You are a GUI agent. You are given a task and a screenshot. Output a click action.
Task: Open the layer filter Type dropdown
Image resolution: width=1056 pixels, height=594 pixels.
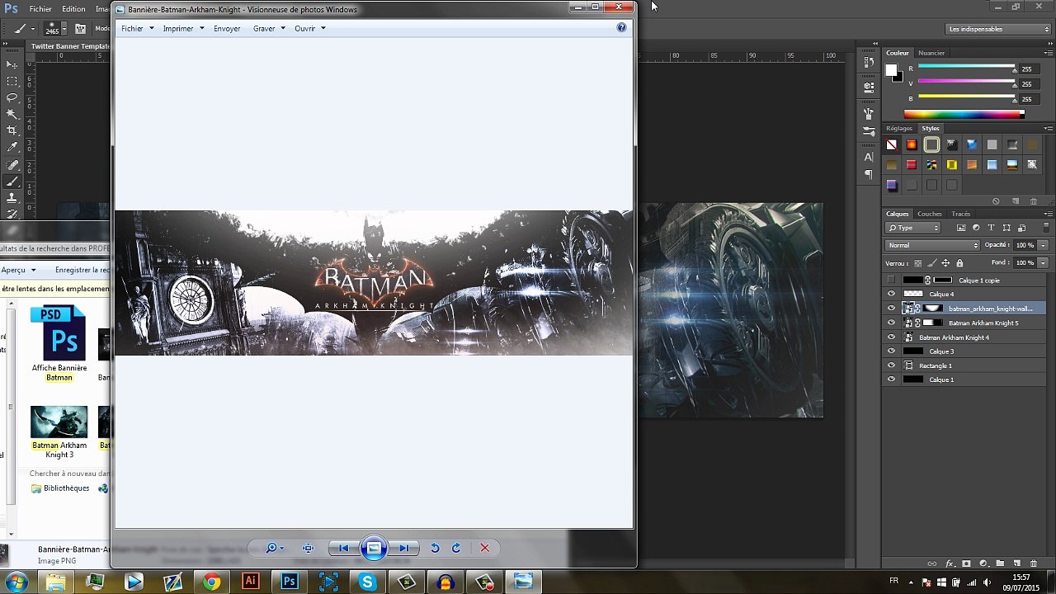(913, 228)
